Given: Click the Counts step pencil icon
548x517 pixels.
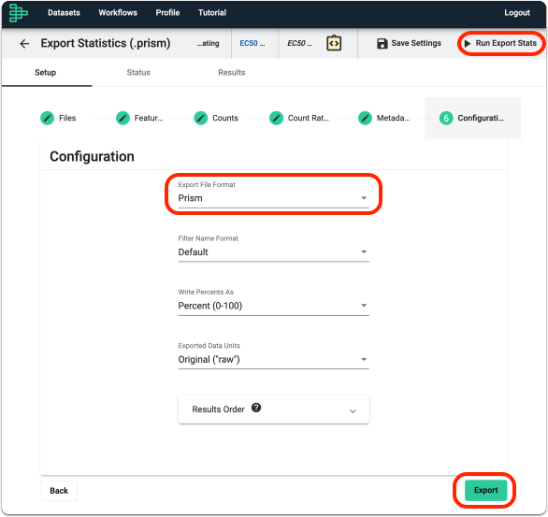Looking at the screenshot, I should 201,118.
